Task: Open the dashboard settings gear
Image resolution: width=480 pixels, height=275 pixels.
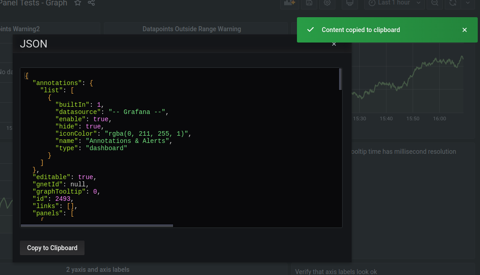Action: tap(327, 4)
